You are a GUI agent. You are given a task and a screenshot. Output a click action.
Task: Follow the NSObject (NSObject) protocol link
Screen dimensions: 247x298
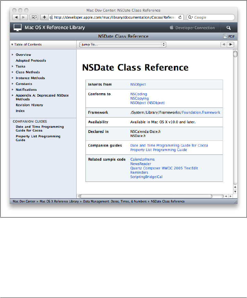(147, 103)
